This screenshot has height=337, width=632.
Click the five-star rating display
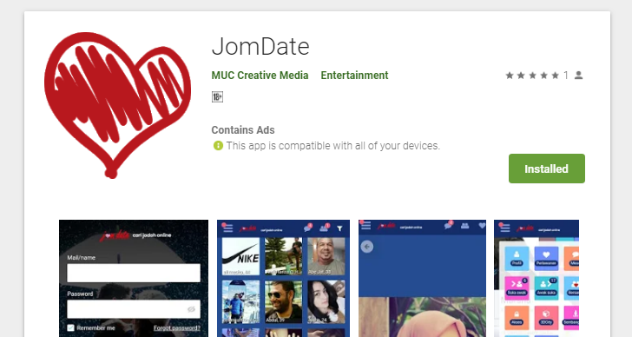coord(532,76)
